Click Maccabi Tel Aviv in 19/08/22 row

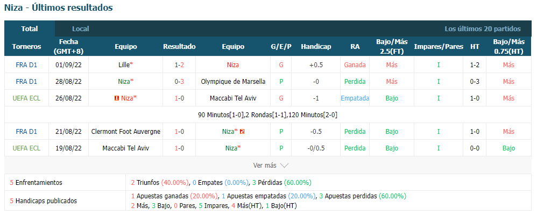point(126,148)
